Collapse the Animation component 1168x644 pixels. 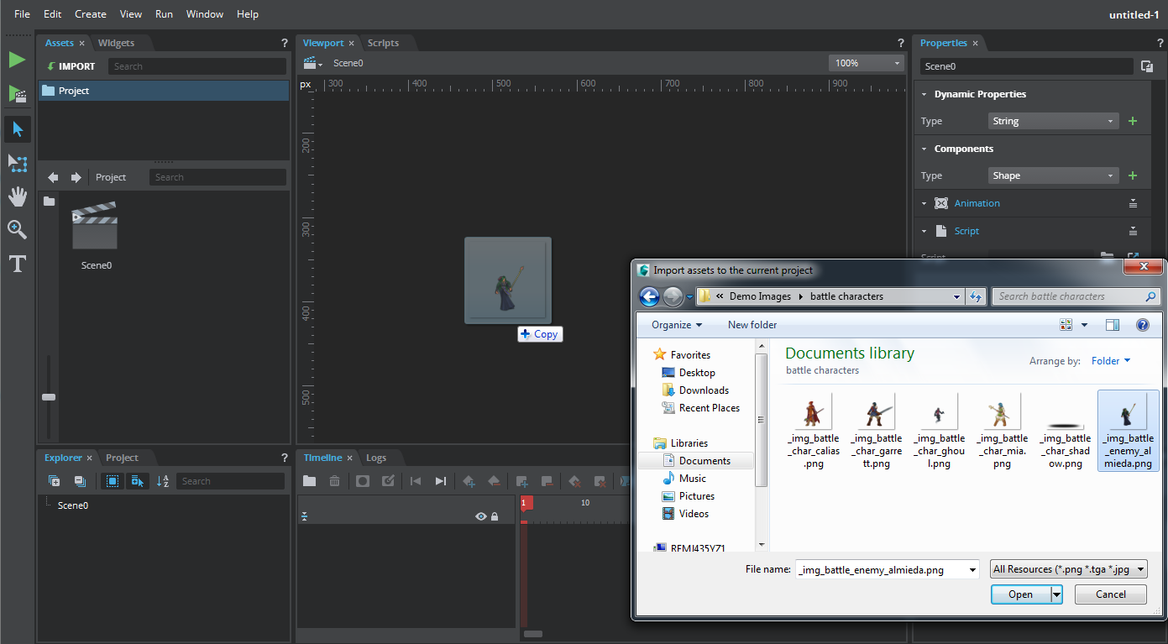point(924,203)
